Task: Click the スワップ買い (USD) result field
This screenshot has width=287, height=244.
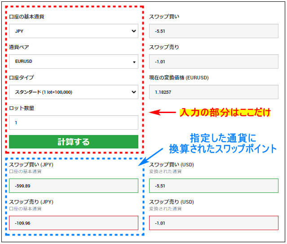Action: [214, 186]
